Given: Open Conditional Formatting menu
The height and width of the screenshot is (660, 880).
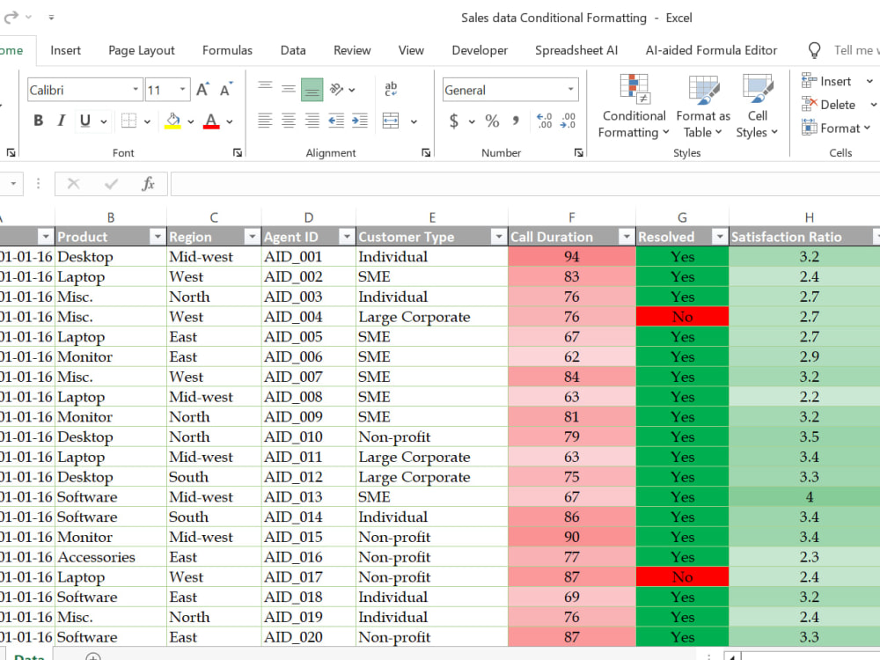Looking at the screenshot, I should click(x=634, y=106).
